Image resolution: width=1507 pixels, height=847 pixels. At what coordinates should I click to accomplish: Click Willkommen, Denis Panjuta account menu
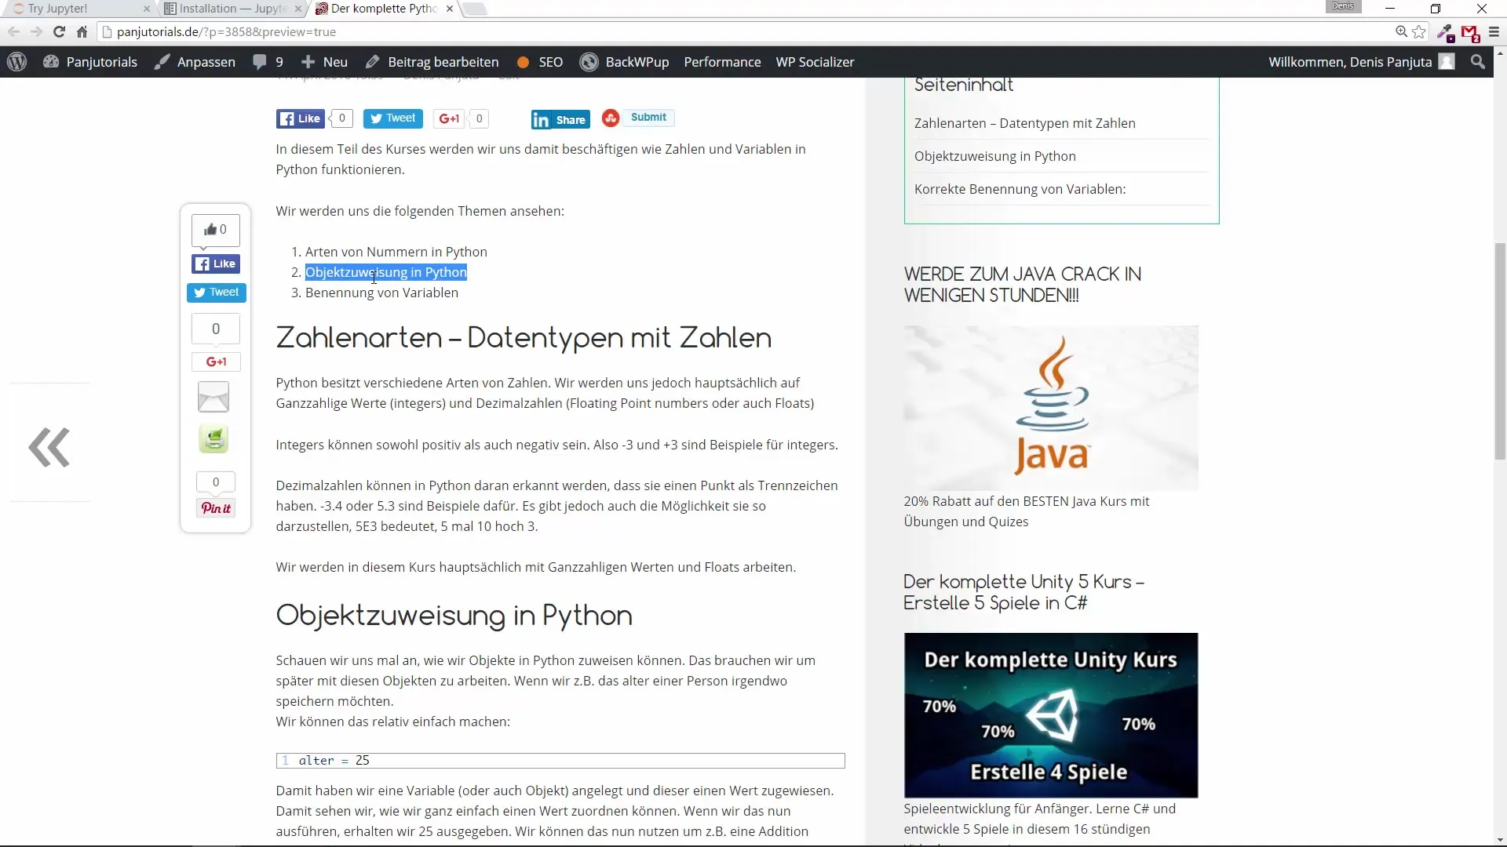[x=1362, y=62]
